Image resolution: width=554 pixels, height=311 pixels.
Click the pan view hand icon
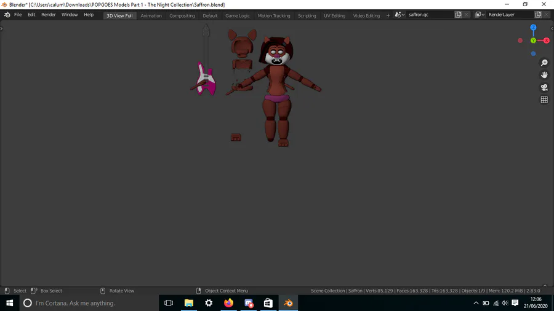coord(544,75)
